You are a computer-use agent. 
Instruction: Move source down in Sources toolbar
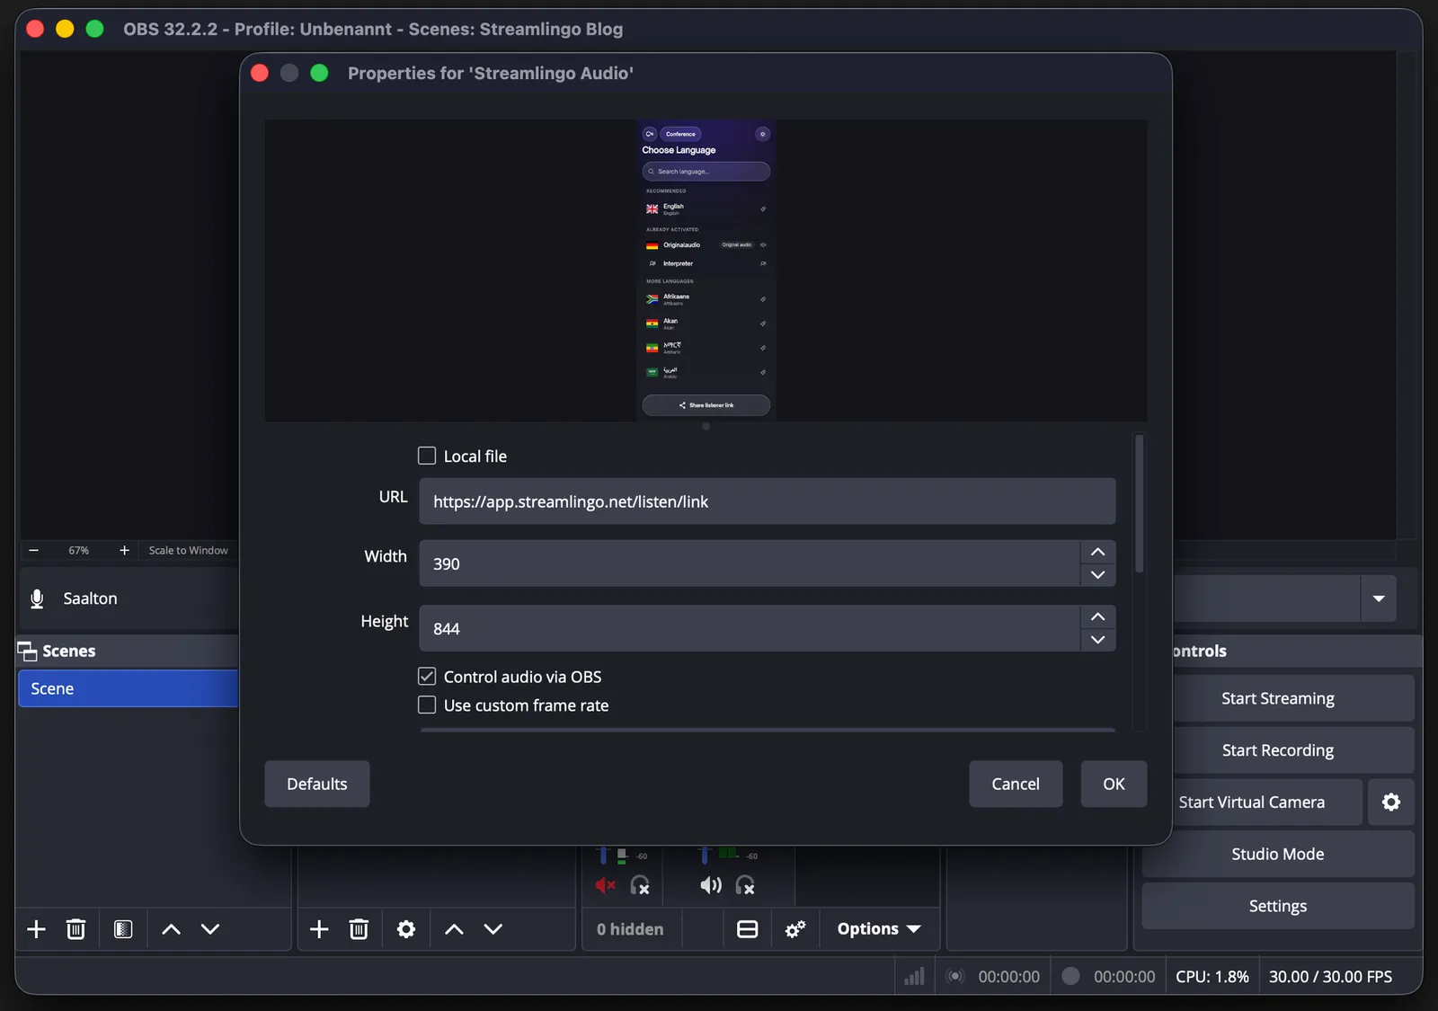tap(493, 929)
